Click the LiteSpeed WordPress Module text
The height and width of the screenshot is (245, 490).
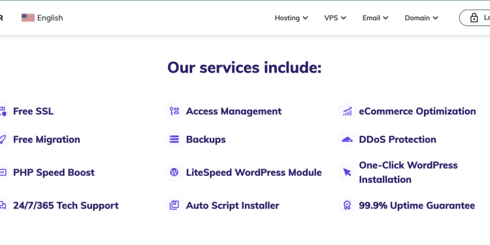click(x=253, y=172)
